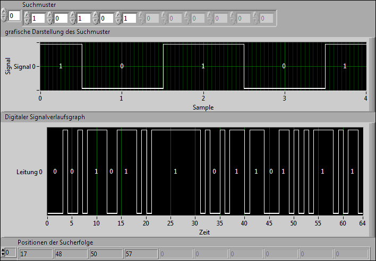Click greyed stepper of sixth Suchmuster element
This screenshot has height=261, width=376.
[141, 18]
